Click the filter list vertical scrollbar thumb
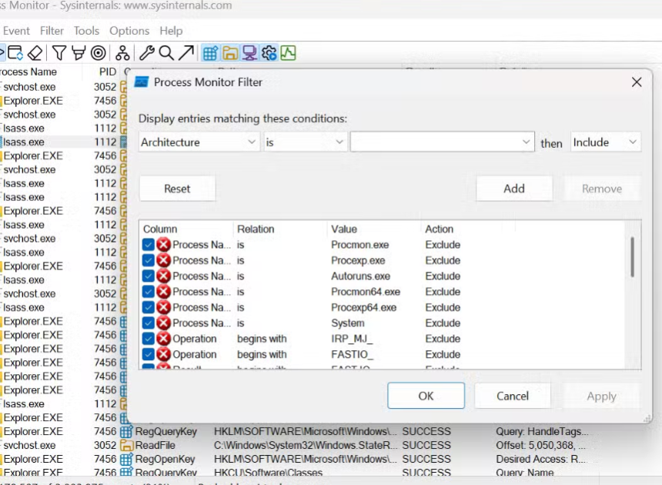This screenshot has height=485, width=662. pos(632,257)
